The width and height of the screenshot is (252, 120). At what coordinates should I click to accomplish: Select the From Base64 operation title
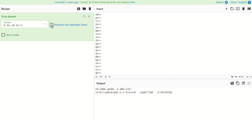(x=9, y=17)
